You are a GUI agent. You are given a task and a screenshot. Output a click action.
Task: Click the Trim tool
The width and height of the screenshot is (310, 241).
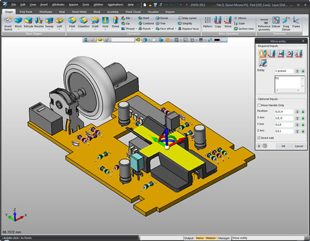[160, 23]
